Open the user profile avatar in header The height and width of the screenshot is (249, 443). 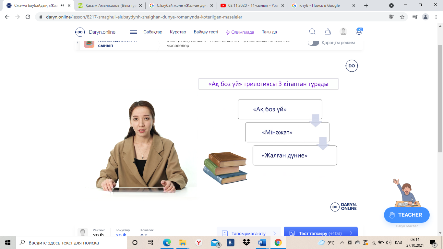[x=343, y=31]
